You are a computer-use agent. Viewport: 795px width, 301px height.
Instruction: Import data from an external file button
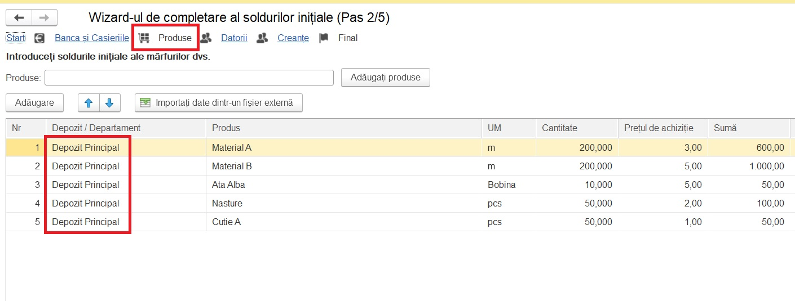tap(219, 103)
